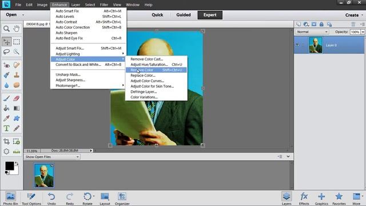Click the Rotate button
The width and height of the screenshot is (366, 206).
point(87,199)
